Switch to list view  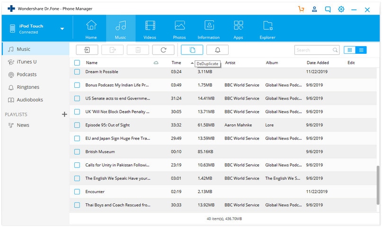click(361, 50)
